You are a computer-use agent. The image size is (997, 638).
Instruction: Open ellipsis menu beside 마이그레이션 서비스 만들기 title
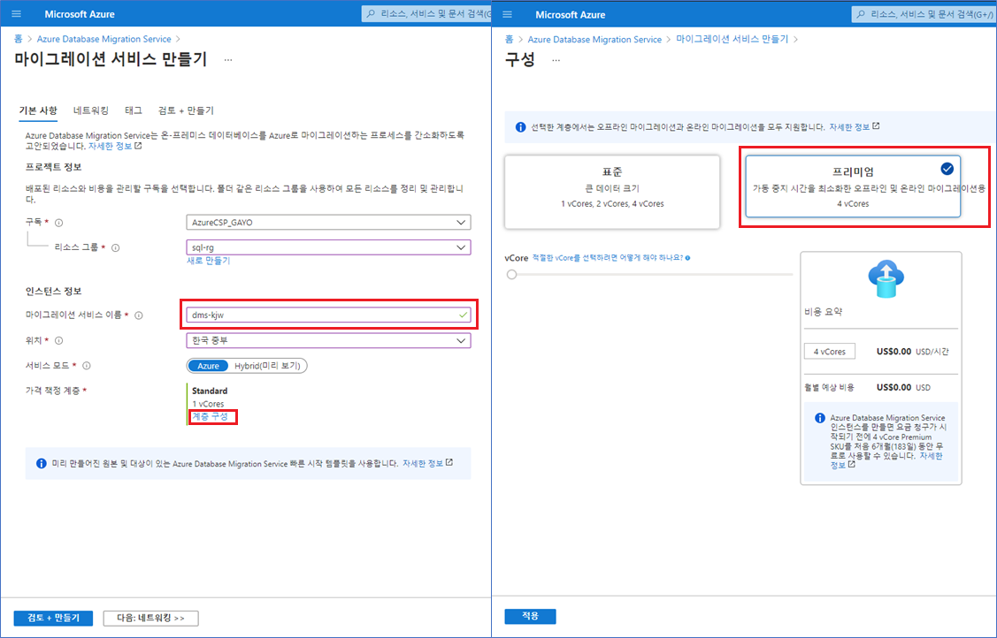point(228,60)
